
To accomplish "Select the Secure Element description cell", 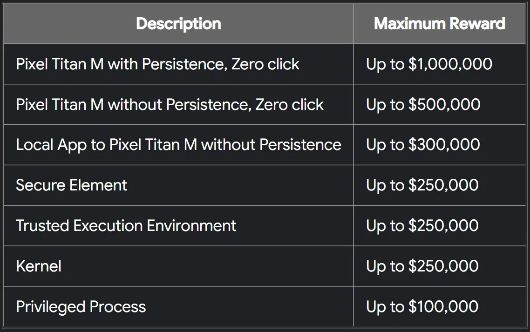I will point(71,185).
